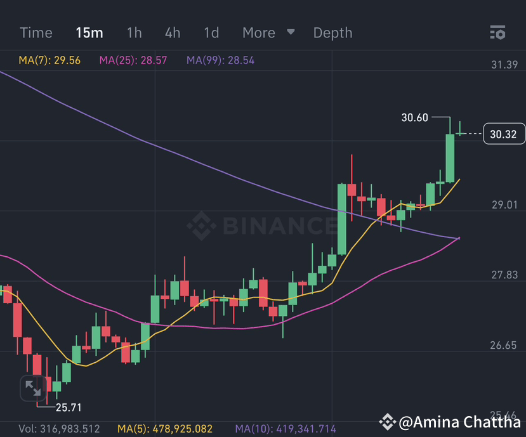Switch to the 1h interval tab
The width and height of the screenshot is (526, 437).
point(134,32)
